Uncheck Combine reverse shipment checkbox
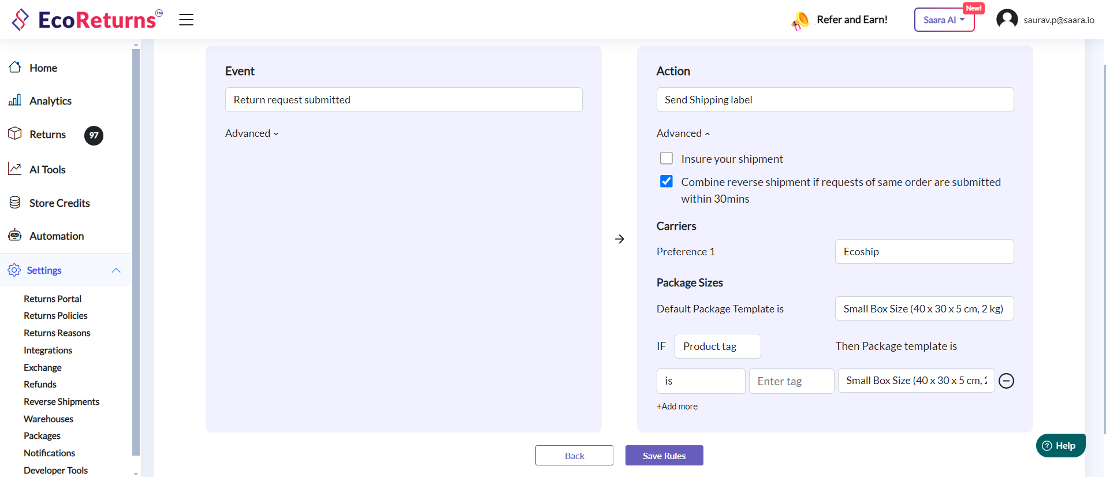Screen dimensions: 1106x477 [x=666, y=181]
